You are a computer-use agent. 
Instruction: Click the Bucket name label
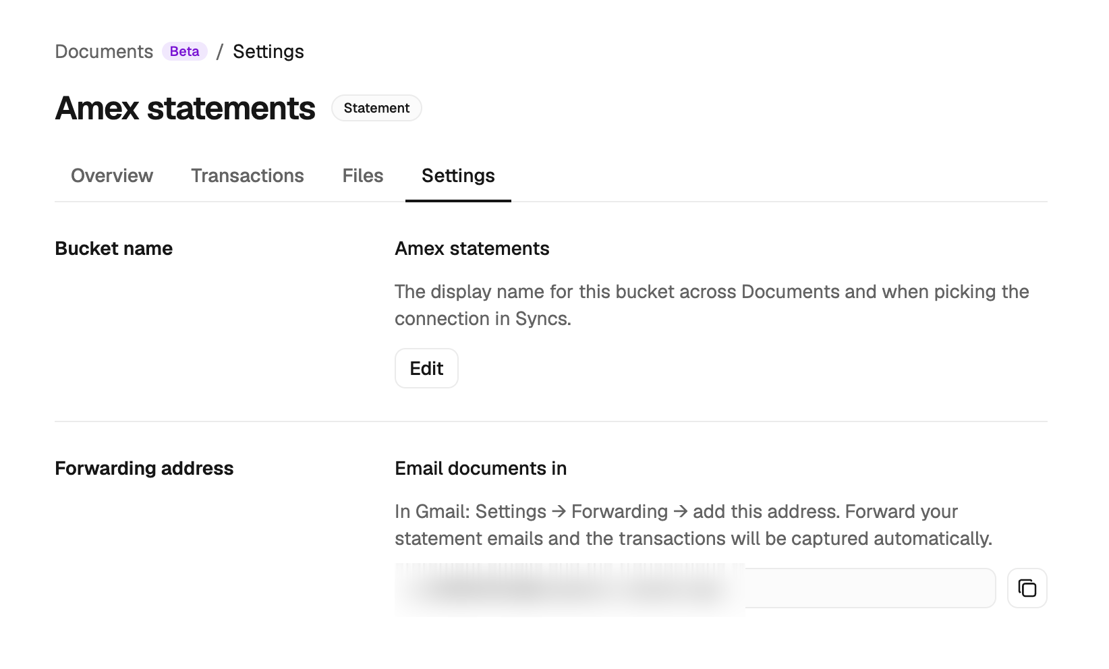pyautogui.click(x=114, y=248)
